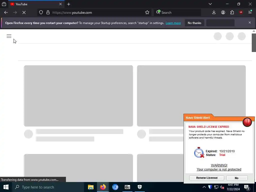Image resolution: width=256 pixels, height=192 pixels.
Task: Click the WARNING! underlined text
Action: tap(219, 165)
